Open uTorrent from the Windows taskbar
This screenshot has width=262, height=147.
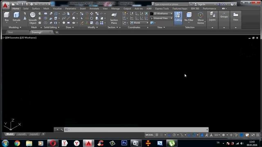pos(172,143)
